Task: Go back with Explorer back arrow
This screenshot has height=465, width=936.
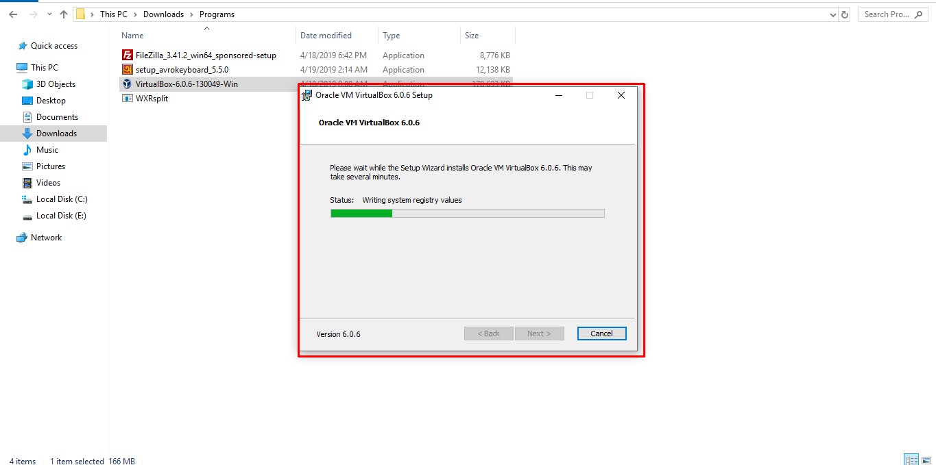Action: pos(13,14)
